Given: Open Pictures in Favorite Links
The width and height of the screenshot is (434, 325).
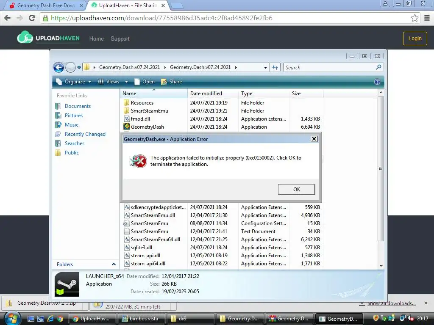Looking at the screenshot, I should (x=74, y=116).
